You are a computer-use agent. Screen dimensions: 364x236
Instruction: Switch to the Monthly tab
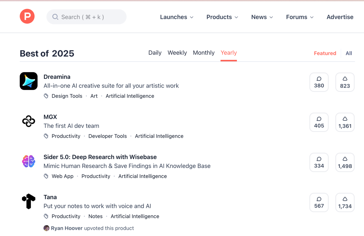pos(203,53)
